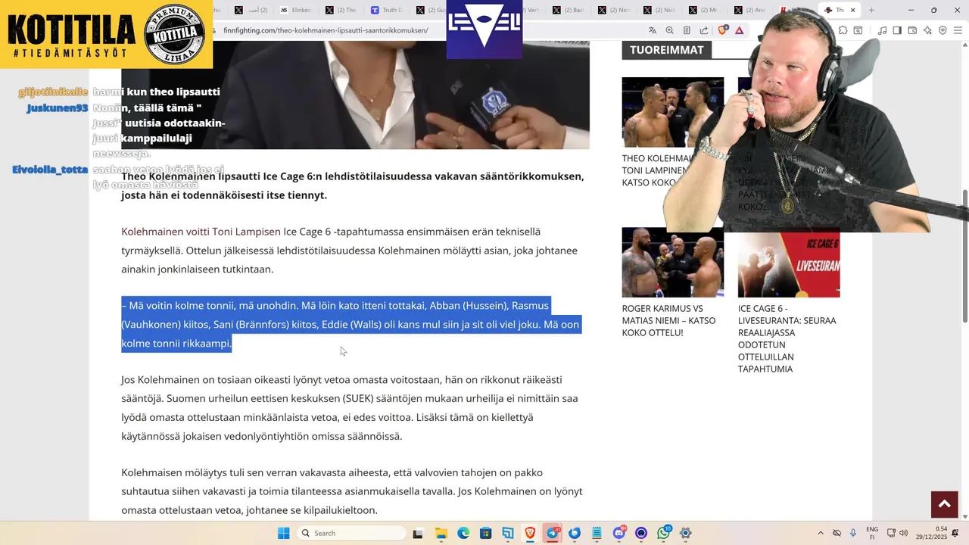Click the share page icon in address bar
This screenshot has width=969, height=545.
click(704, 30)
